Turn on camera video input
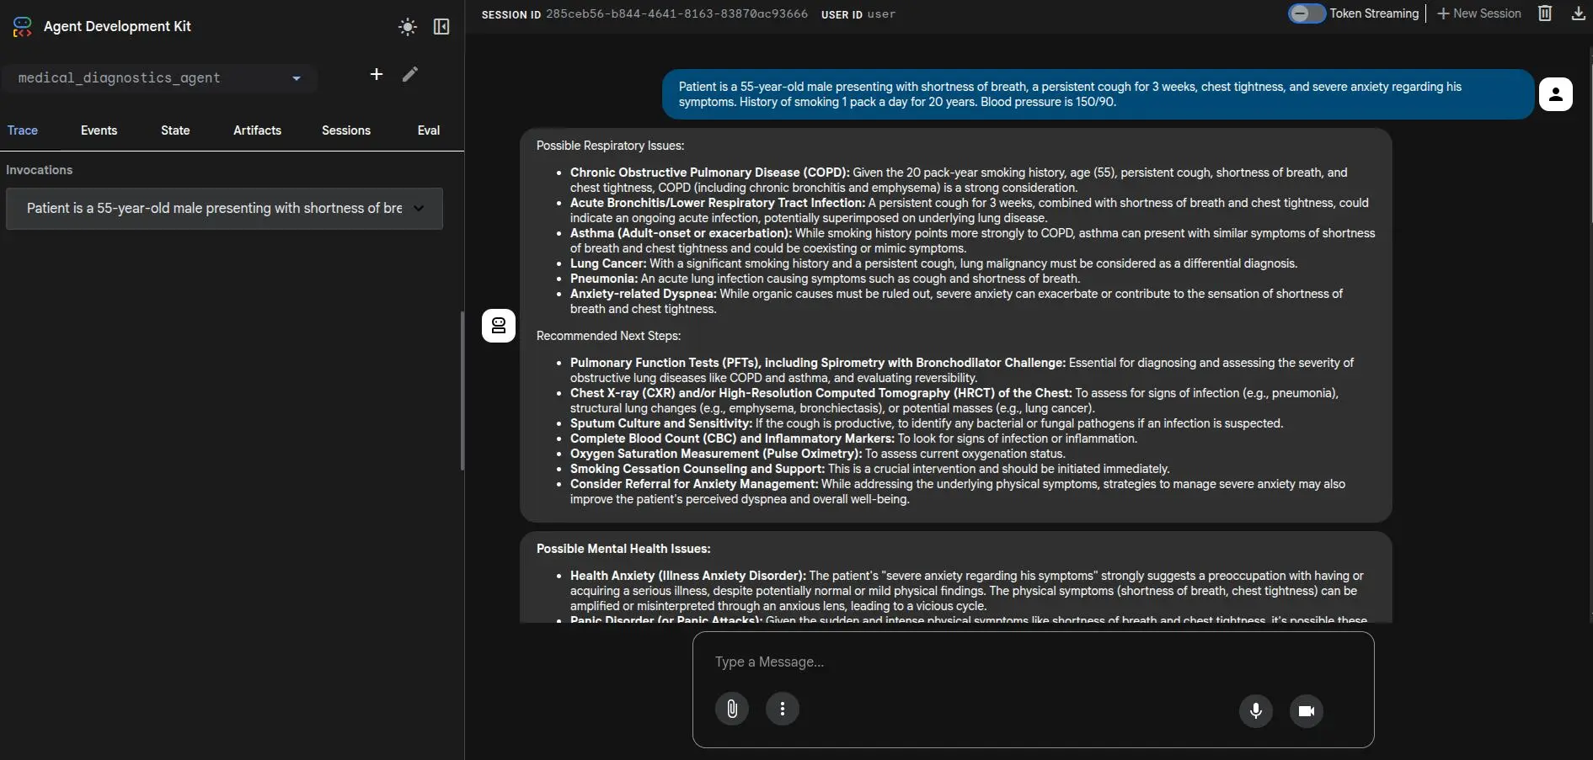 point(1306,710)
